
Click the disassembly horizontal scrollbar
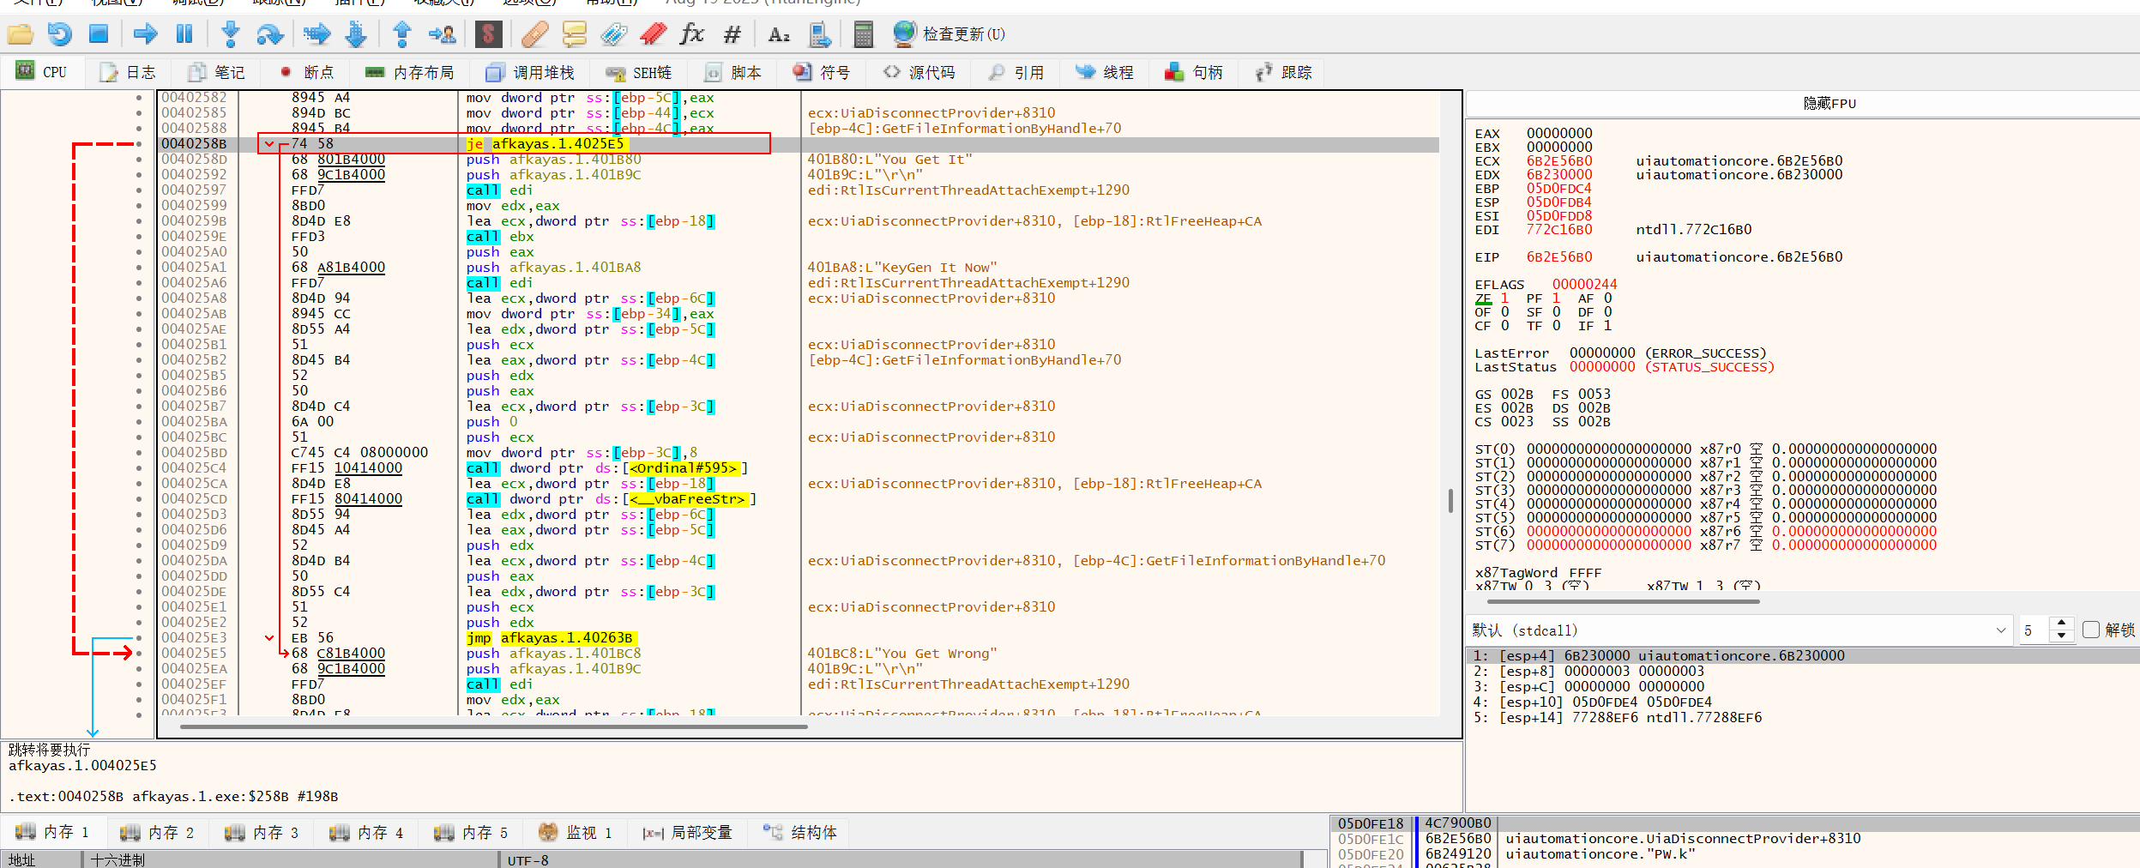pos(493,726)
